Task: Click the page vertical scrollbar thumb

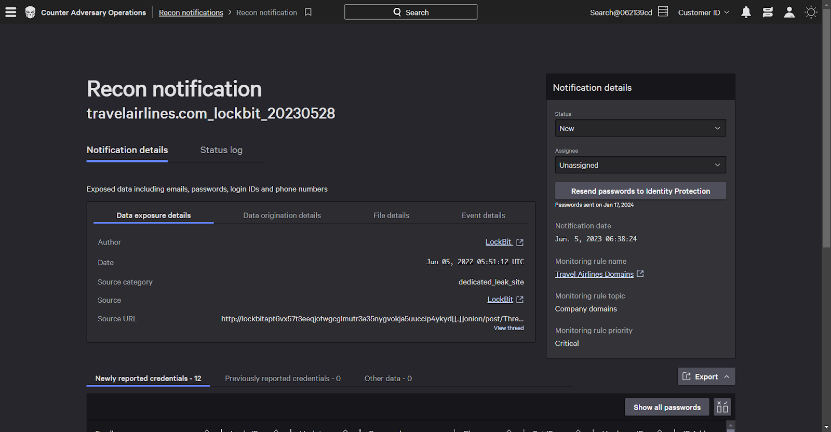Action: click(x=826, y=127)
